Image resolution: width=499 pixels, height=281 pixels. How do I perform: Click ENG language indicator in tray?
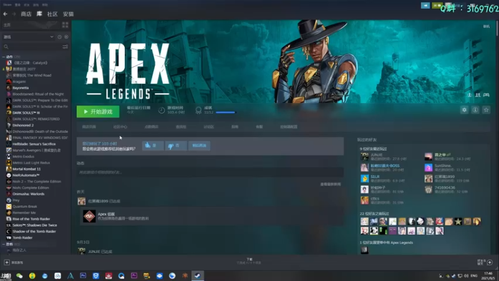point(474,276)
